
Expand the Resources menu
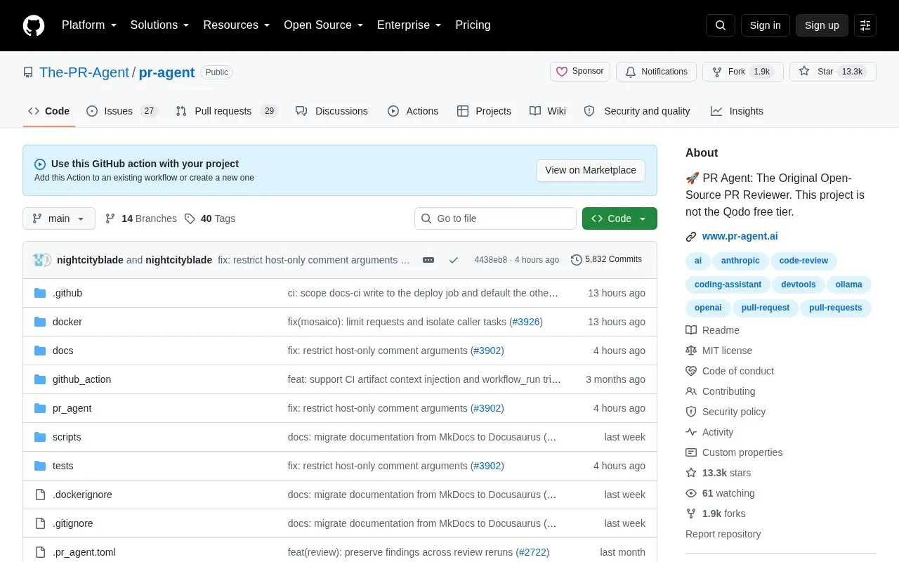coord(237,25)
